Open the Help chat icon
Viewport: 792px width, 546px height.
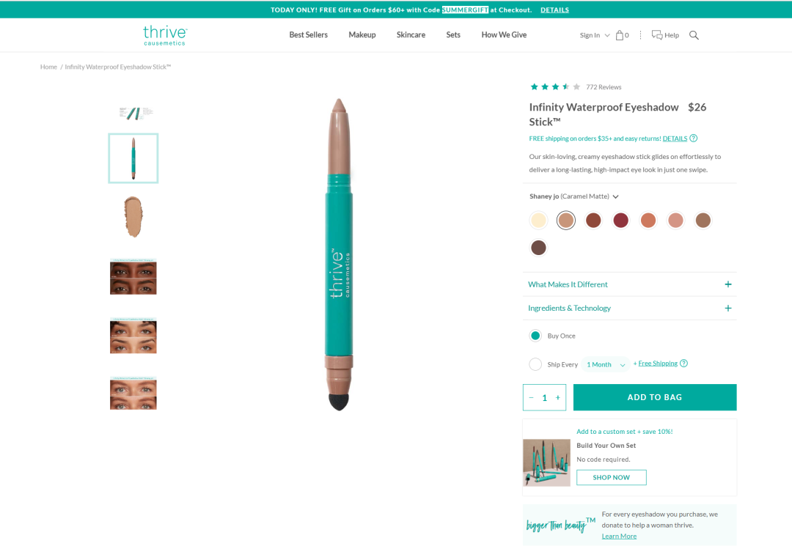(x=656, y=35)
